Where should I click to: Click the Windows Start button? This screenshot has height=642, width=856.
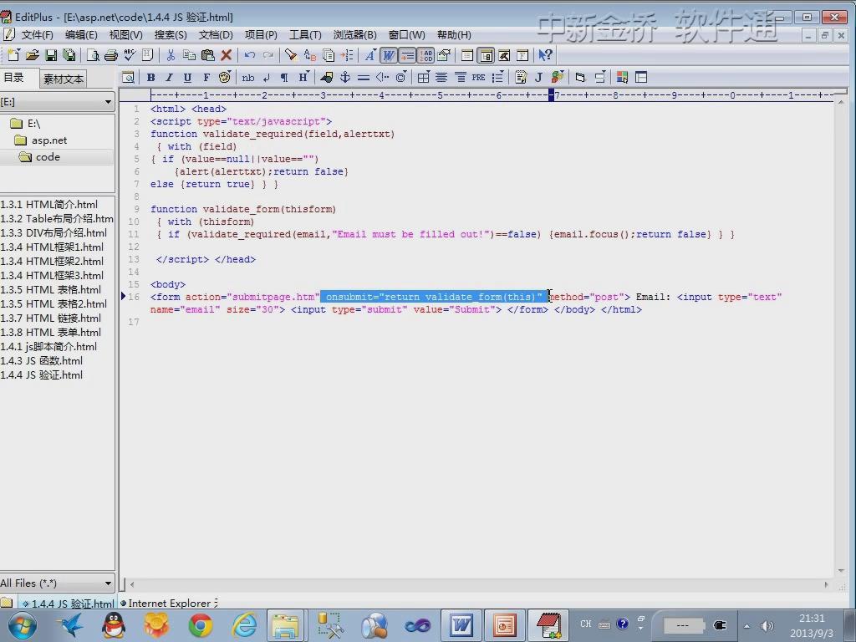[23, 625]
